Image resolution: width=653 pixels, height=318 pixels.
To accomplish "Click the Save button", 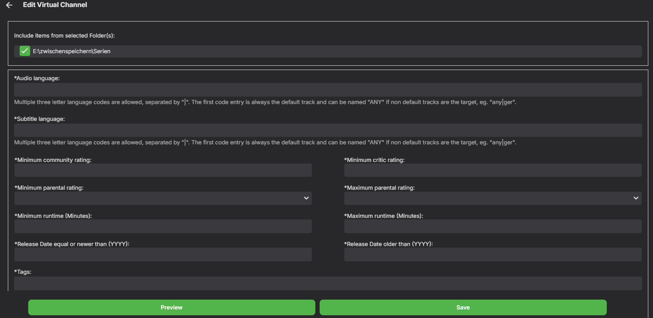I will [463, 307].
